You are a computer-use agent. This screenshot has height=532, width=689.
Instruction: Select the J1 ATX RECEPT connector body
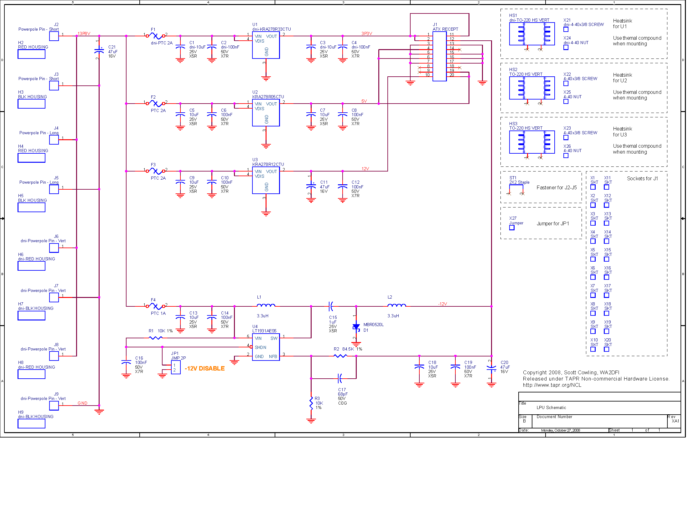(439, 56)
